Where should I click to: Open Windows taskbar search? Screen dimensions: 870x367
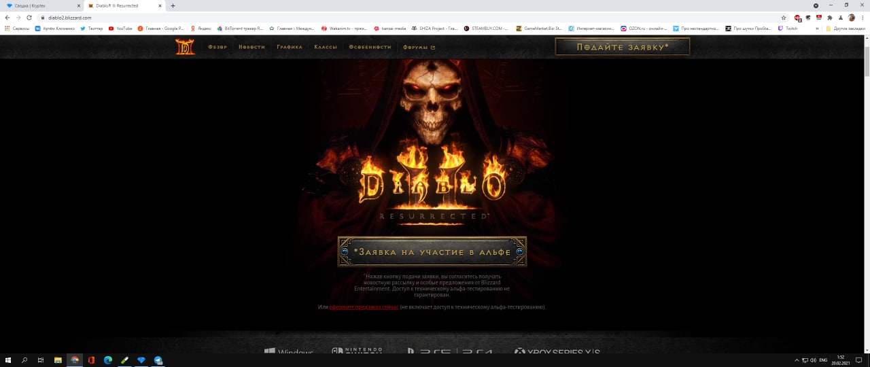[x=24, y=360]
